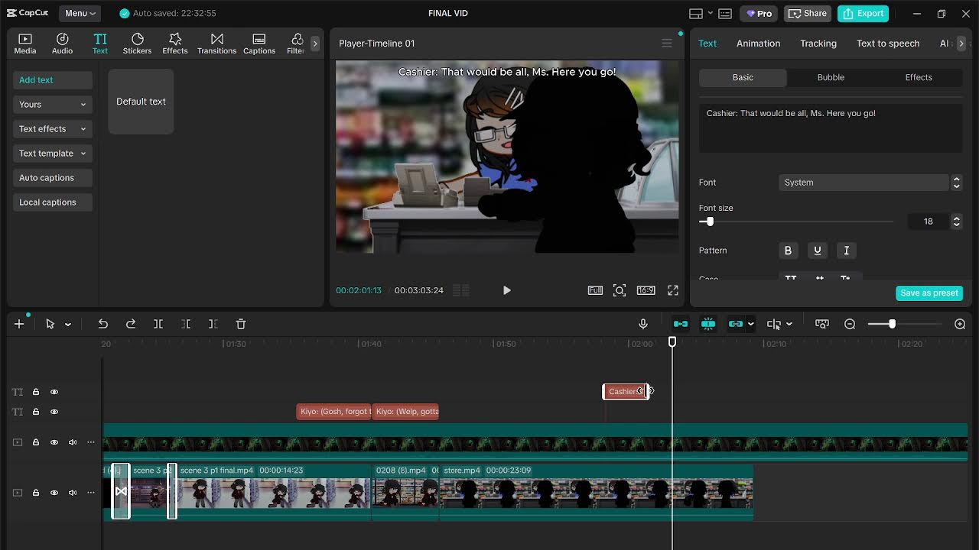The image size is (979, 550).
Task: Select the Basic sub-tab
Action: (743, 77)
